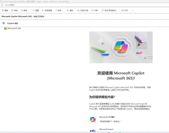Click the 欢迎使用 Microsoft Copilot heading

[x=121, y=76]
